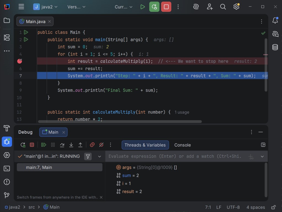This screenshot has width=282, height=212.
Task: Open IDE settings gear icon
Action: point(236,7)
